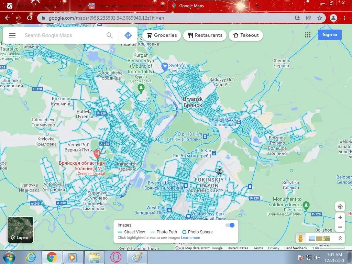This screenshot has height=264, width=352.
Task: Toggle off the Street View Images layer
Action: [230, 225]
